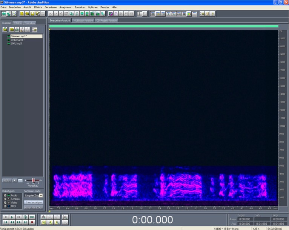This screenshot has width=289, height=230.
Task: Jump to end of file
Action: click(x=25, y=222)
